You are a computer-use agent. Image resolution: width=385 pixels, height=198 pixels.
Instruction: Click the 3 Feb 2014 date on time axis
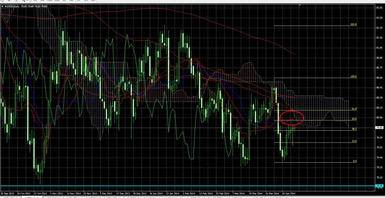[x=189, y=194]
